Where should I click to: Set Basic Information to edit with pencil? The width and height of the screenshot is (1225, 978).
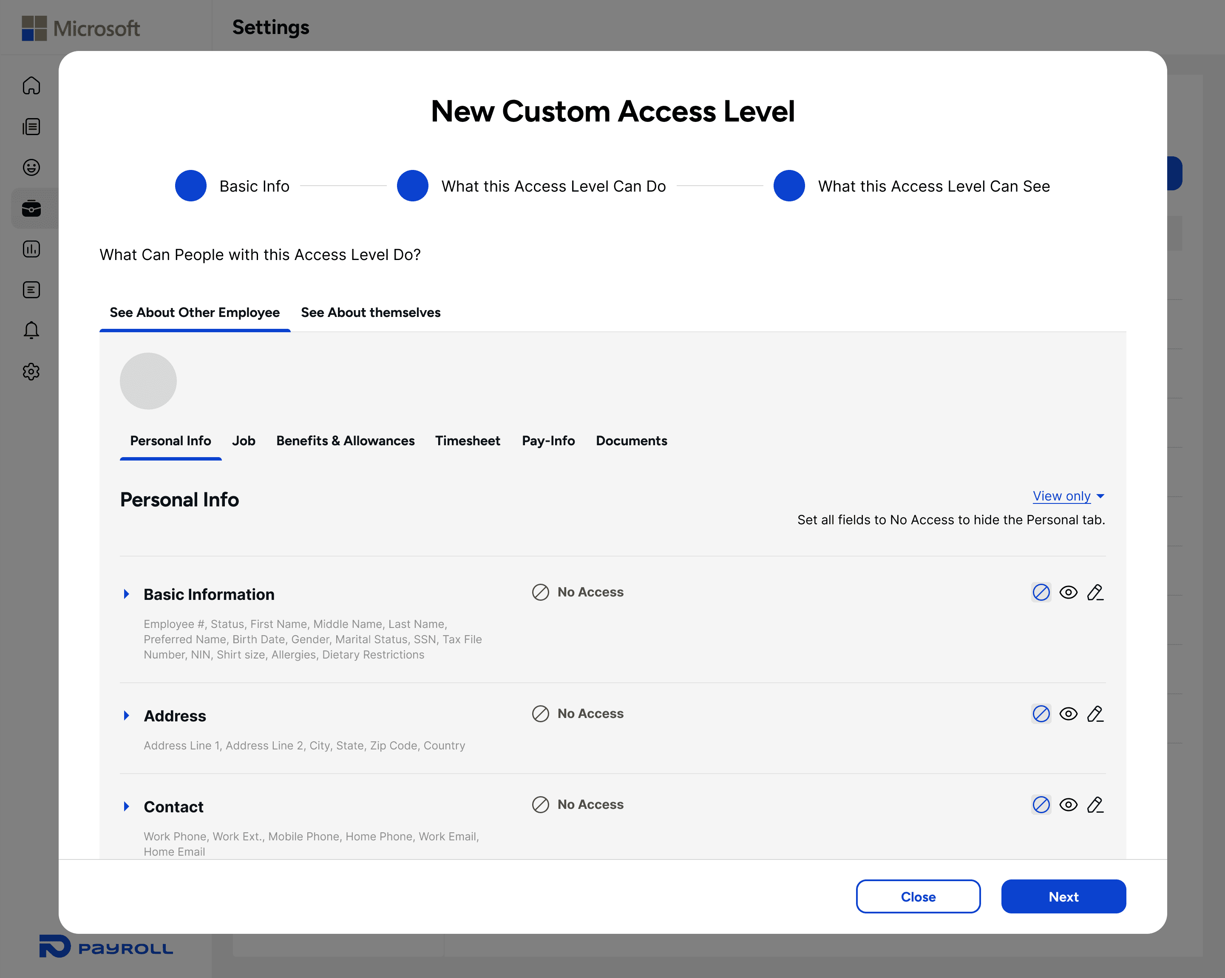tap(1095, 592)
